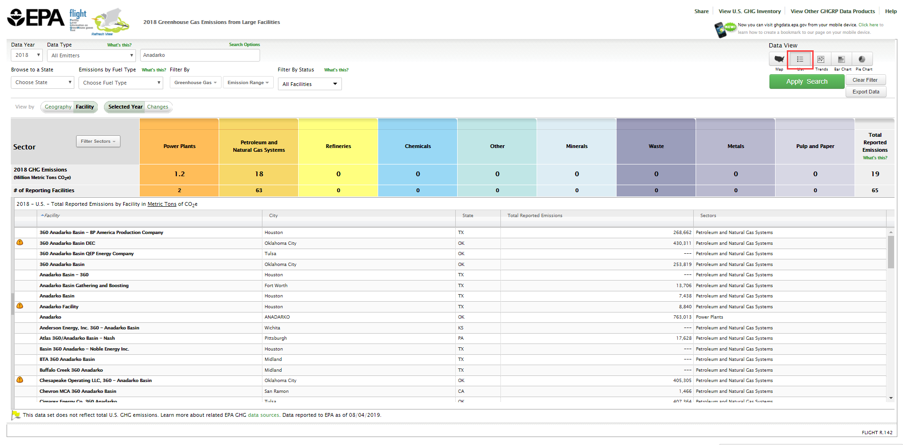This screenshot has height=445, width=903.
Task: Select the Selected Year toggle
Action: [125, 107]
